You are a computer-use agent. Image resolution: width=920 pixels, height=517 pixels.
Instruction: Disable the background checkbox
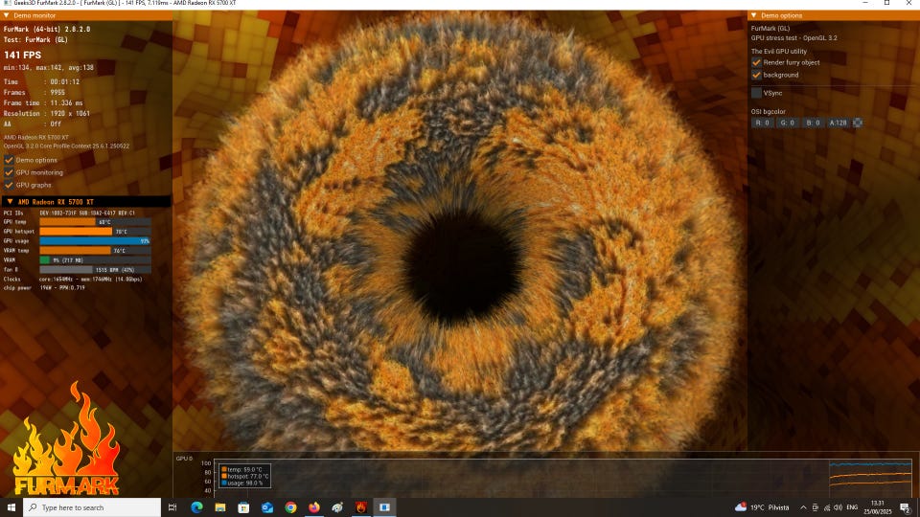coord(756,75)
